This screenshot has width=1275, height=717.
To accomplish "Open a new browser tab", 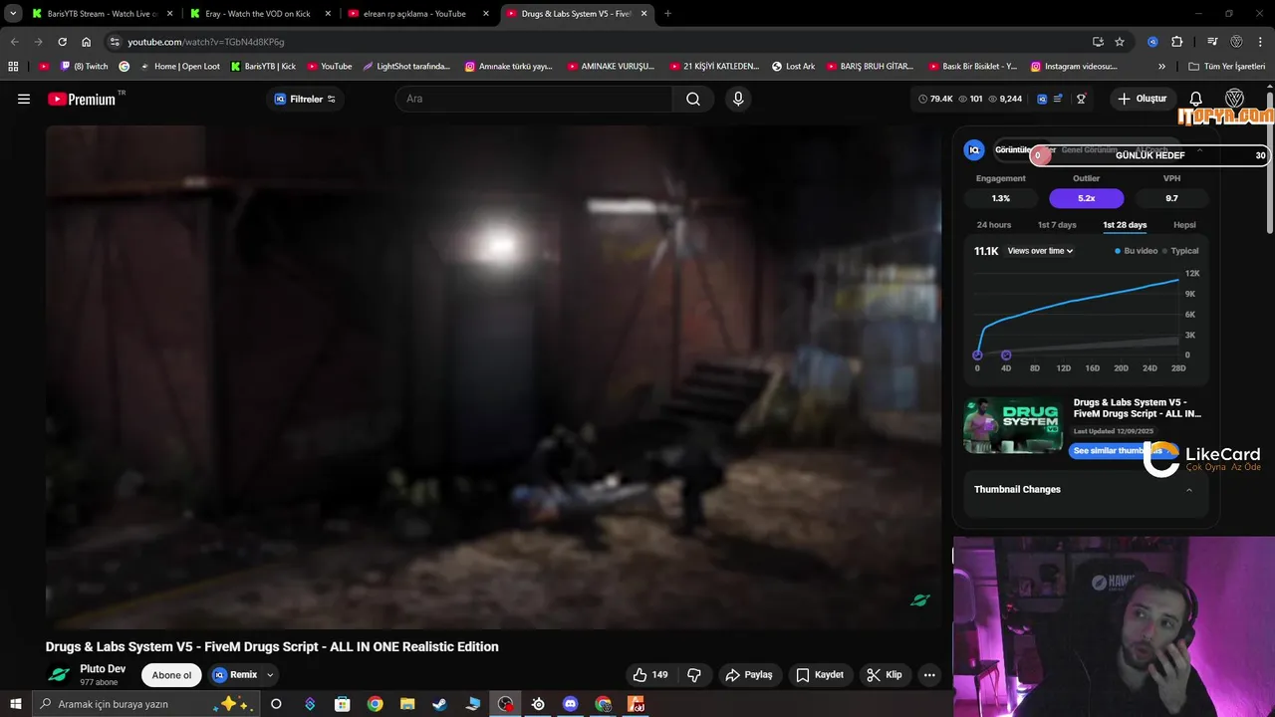I will (667, 14).
